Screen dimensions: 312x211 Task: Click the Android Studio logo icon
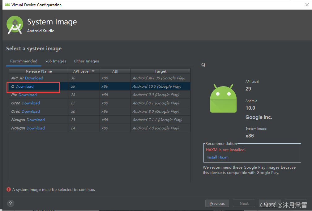(x=15, y=25)
